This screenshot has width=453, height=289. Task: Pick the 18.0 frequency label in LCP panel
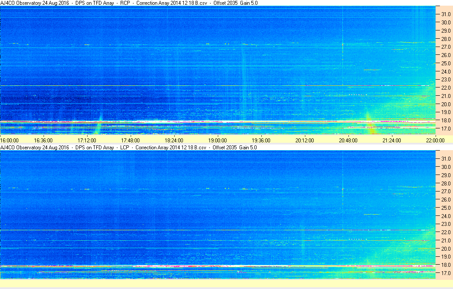click(x=446, y=265)
